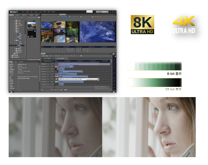Screen dimensions: 208x165
Task: Click the 8-bit green gradient strip
Action: click(x=155, y=66)
